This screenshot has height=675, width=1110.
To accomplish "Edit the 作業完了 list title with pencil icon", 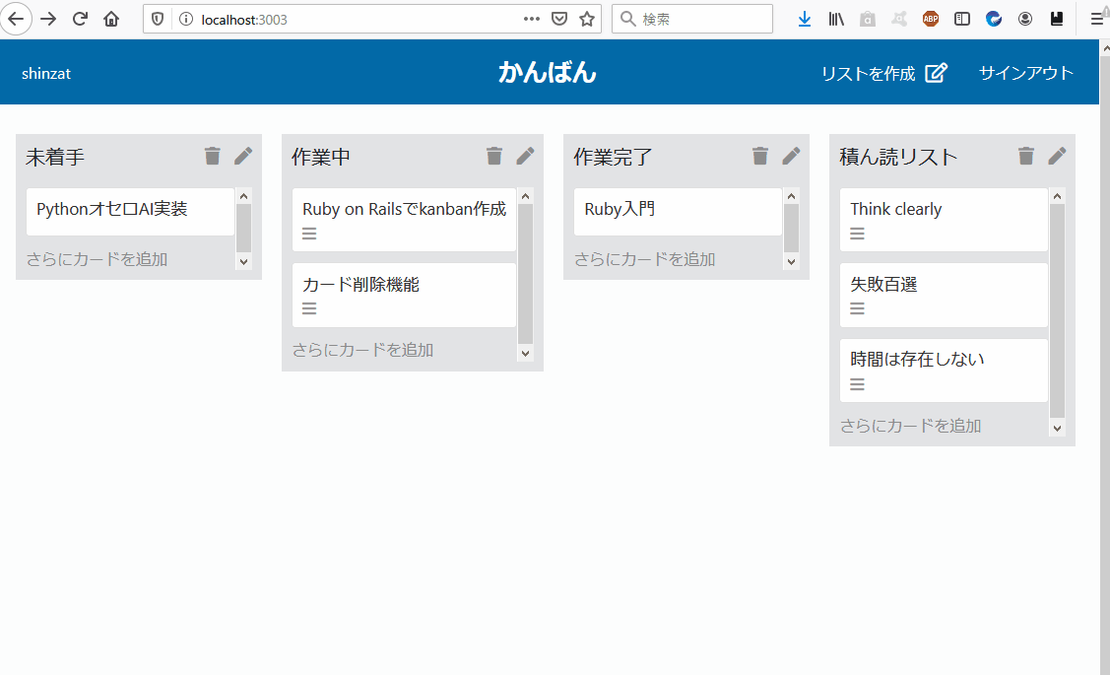I will pyautogui.click(x=791, y=155).
